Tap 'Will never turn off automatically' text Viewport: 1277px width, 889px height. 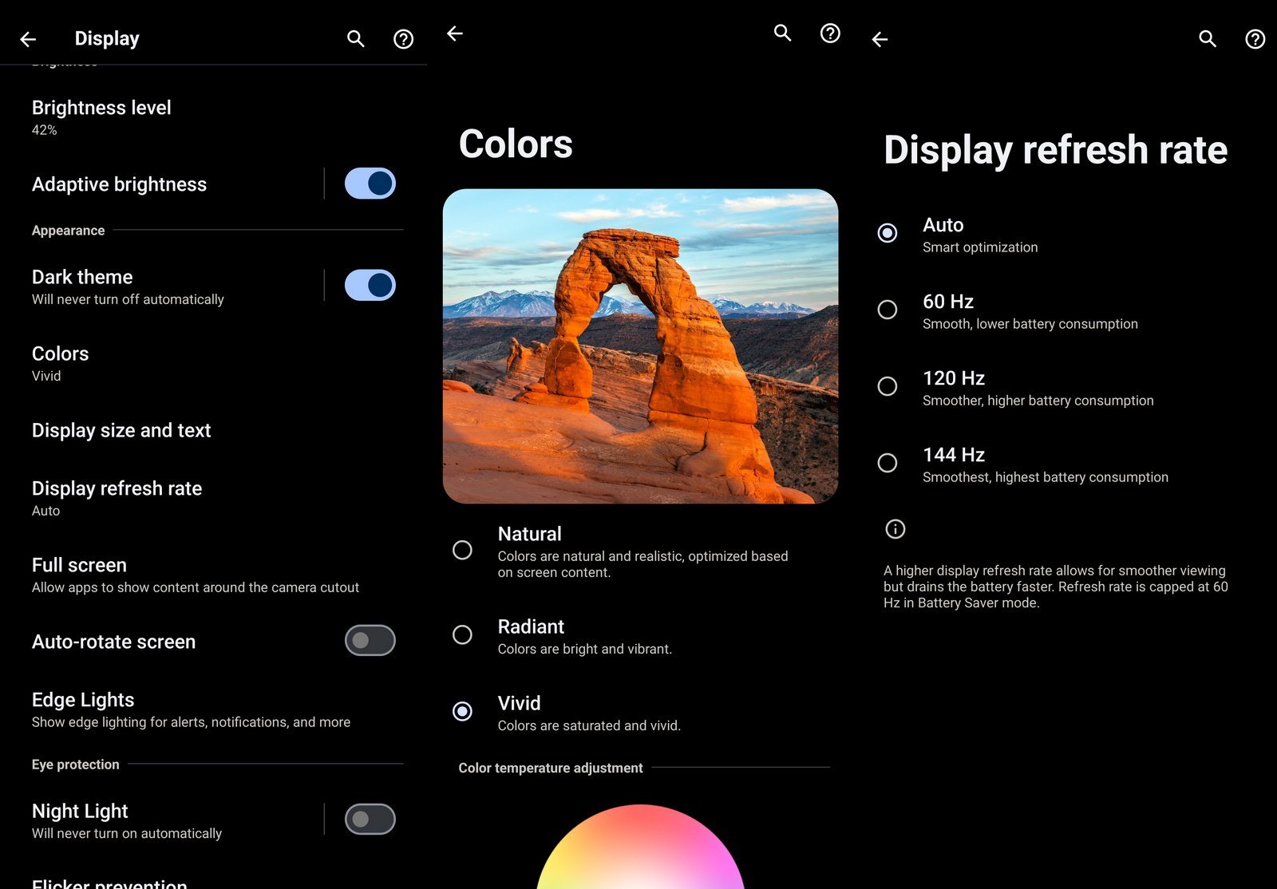click(x=128, y=299)
